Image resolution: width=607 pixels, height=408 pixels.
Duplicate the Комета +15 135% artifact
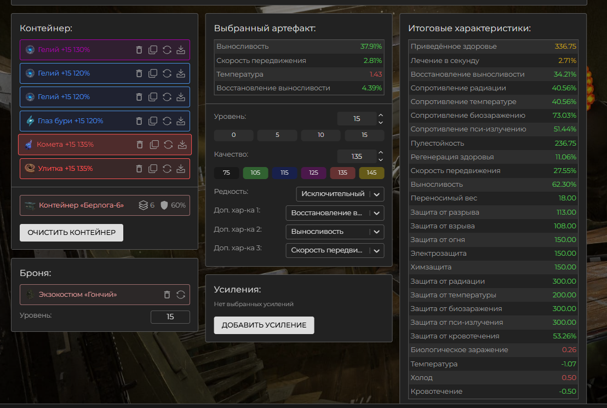(153, 145)
